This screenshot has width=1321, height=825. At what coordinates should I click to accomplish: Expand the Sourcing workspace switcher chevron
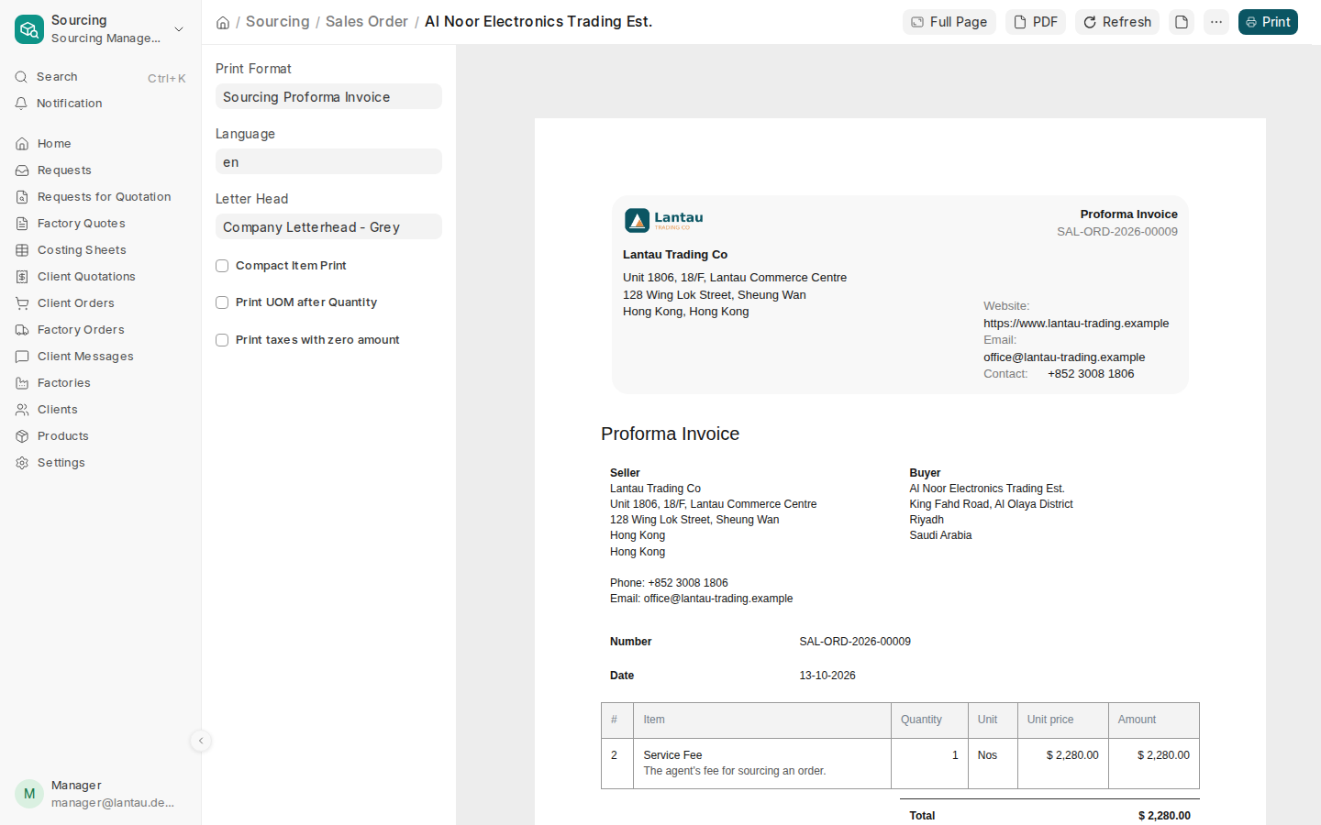pos(179,29)
